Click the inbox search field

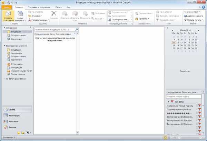click(55, 30)
